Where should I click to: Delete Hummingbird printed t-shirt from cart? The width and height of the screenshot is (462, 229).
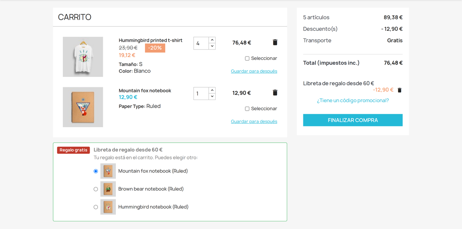pos(275,42)
